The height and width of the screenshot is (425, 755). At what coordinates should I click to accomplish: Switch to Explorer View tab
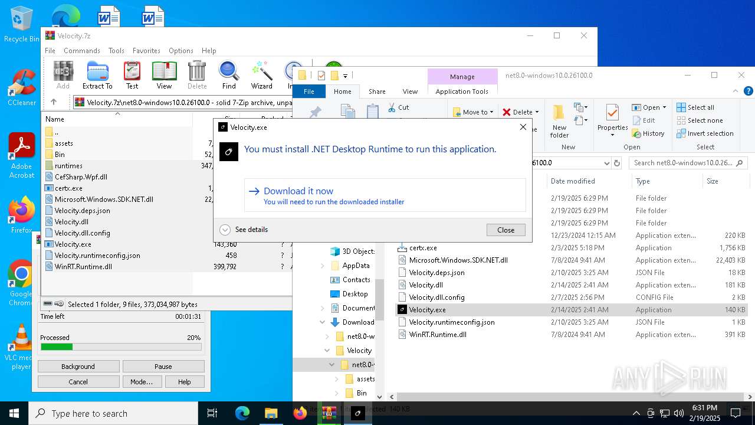tap(410, 91)
